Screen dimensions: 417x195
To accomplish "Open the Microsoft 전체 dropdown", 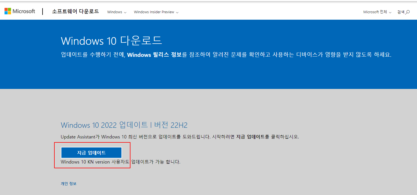I will coord(377,12).
